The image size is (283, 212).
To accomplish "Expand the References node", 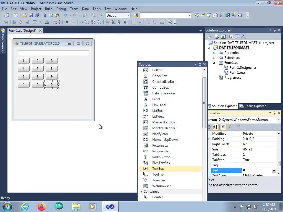I will click(x=214, y=58).
